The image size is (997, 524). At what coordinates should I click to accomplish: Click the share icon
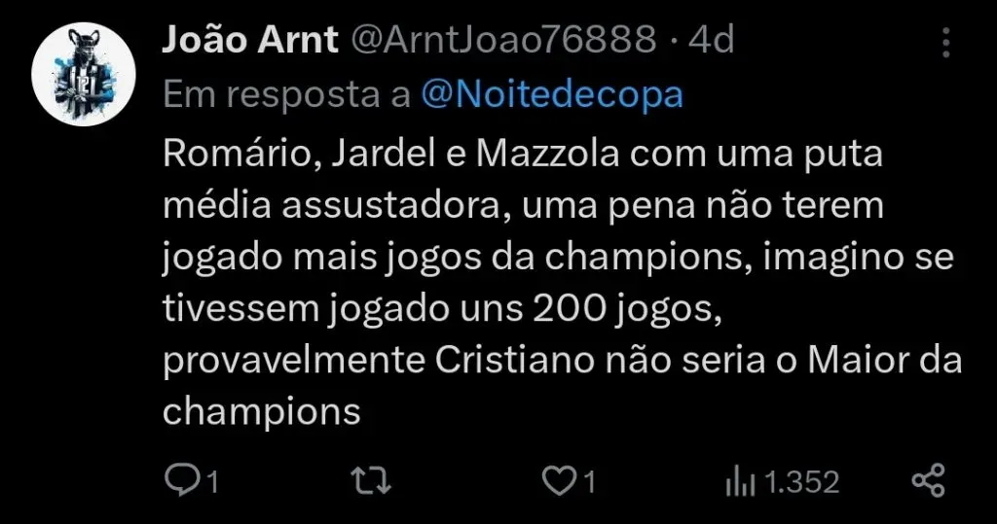(x=928, y=480)
